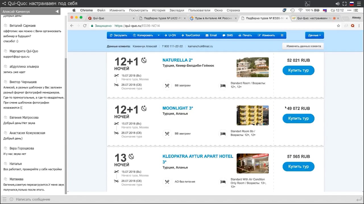Open the История menu

[159, 10]
